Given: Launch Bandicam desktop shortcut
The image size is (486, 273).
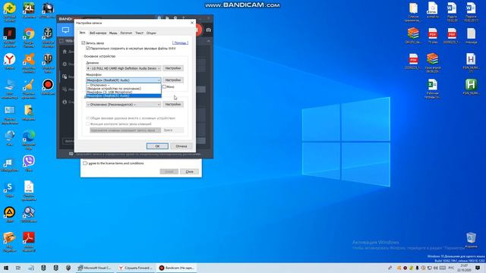Looking at the screenshot, I should pos(48,86).
